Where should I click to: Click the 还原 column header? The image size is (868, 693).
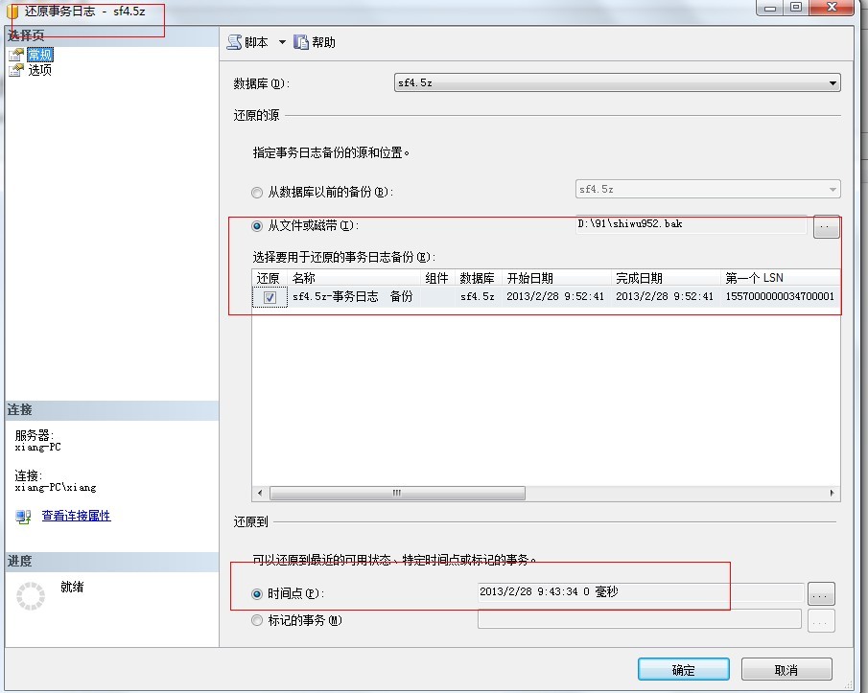pos(269,278)
